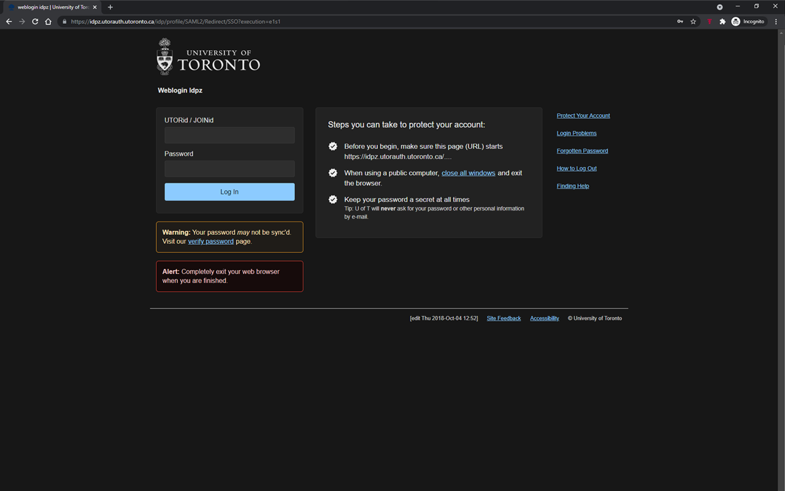
Task: Click the edit date footer text
Action: (x=444, y=319)
